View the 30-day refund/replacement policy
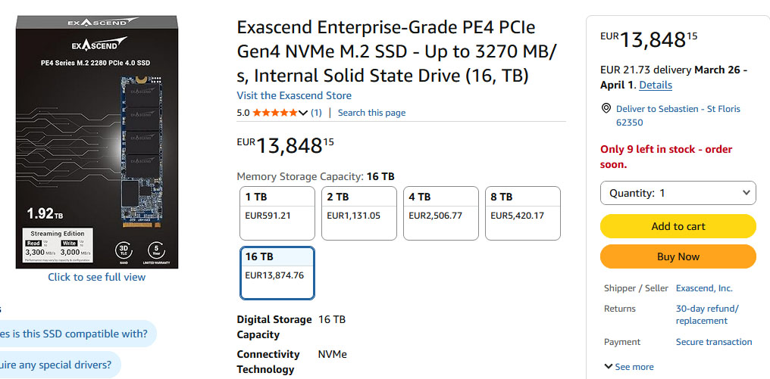770x379 pixels. pos(706,315)
